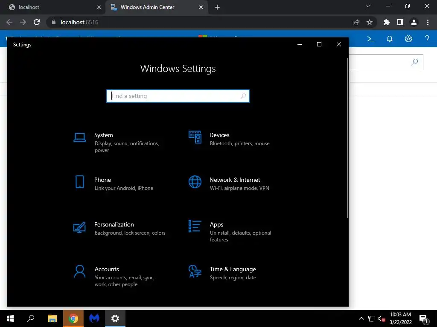This screenshot has width=437, height=327.
Task: Open a new browser tab
Action: (x=217, y=7)
